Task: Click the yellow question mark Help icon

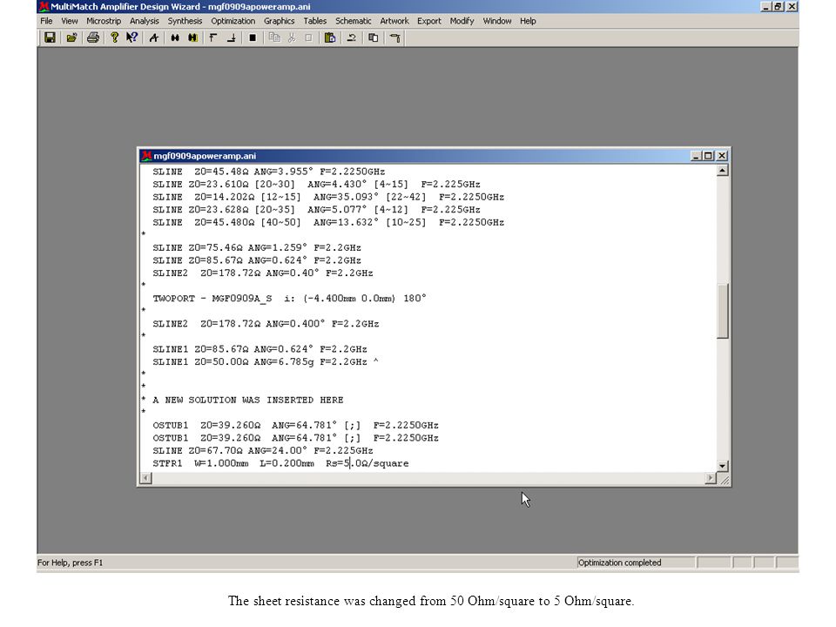Action: pos(114,37)
